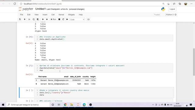This screenshot has width=195, height=110.
Task: Open the Insert menu
Action: [45, 15]
